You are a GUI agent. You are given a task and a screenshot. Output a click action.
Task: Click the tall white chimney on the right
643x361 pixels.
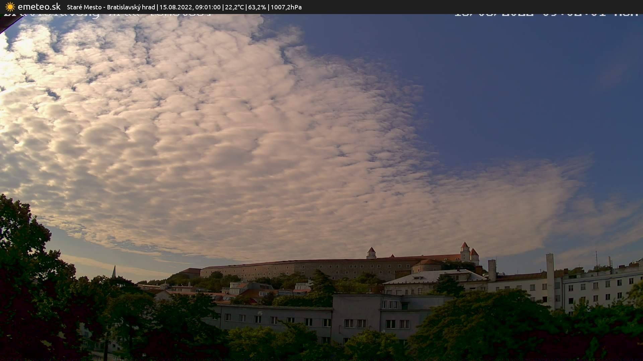tap(550, 274)
